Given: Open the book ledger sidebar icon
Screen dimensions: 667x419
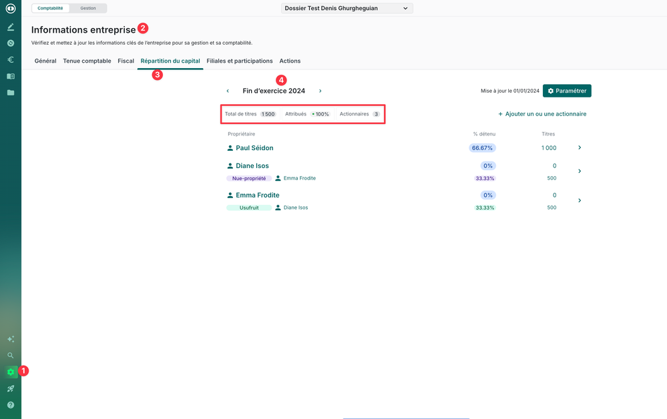Looking at the screenshot, I should tap(11, 76).
